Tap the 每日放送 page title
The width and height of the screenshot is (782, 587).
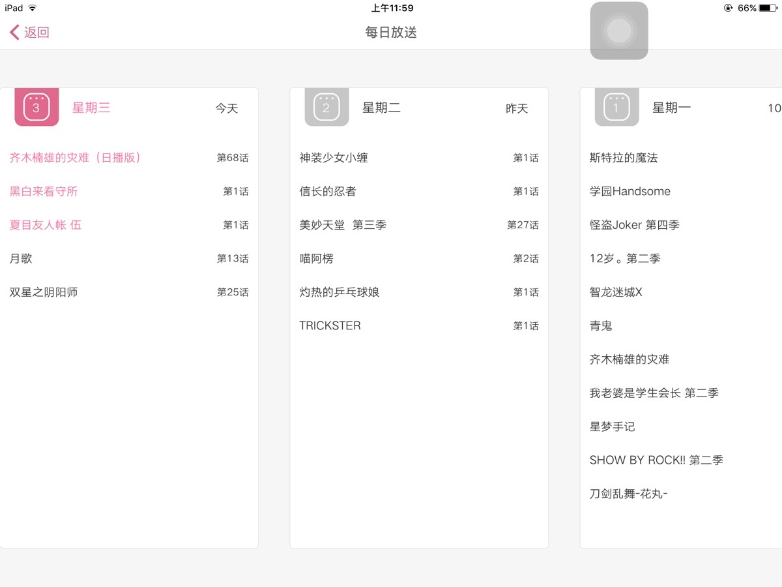pos(391,33)
